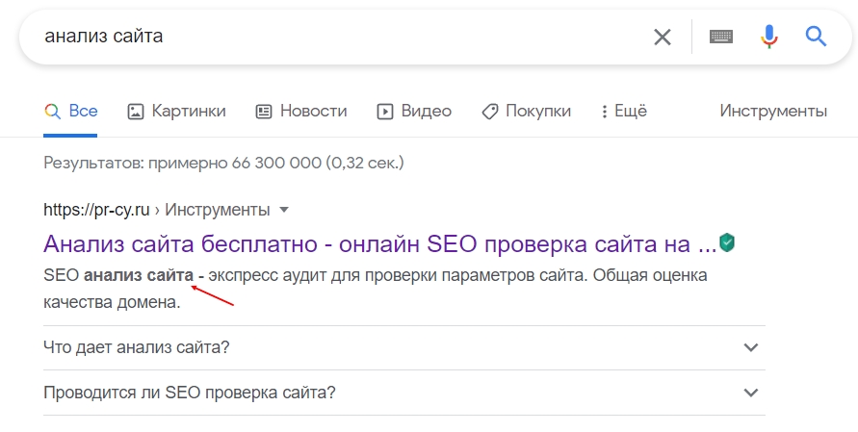This screenshot has height=432, width=858.
Task: Select the Все tab
Action: coord(70,112)
